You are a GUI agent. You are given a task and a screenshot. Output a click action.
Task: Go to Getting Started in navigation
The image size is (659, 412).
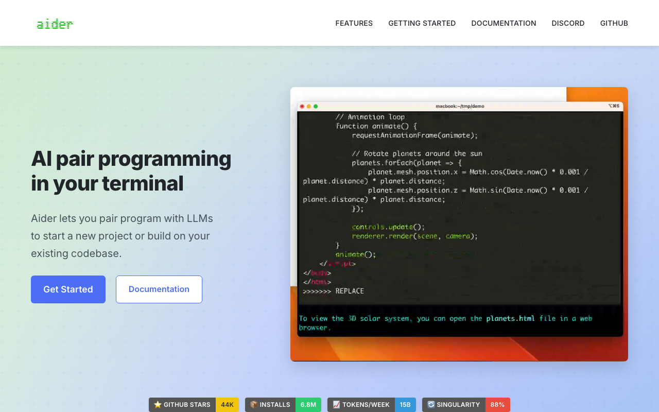coord(422,23)
